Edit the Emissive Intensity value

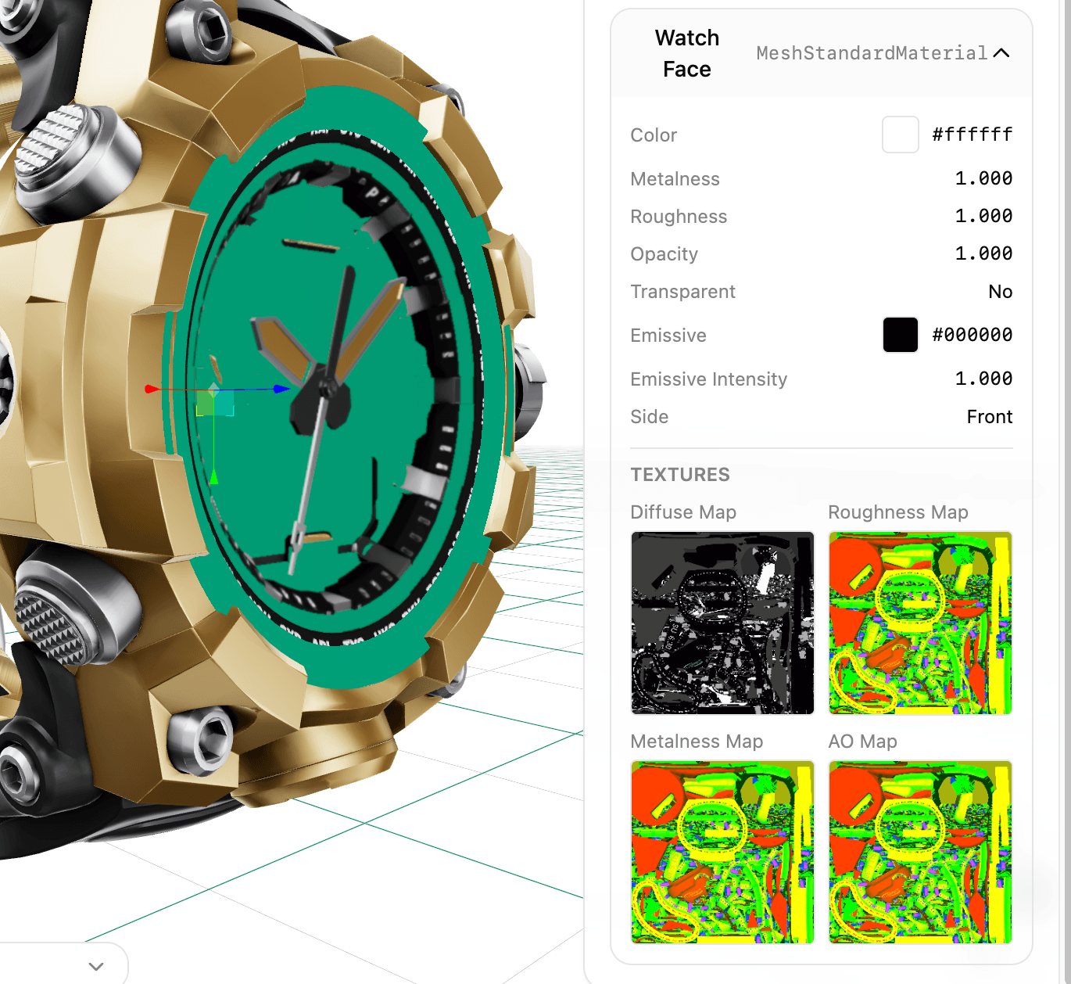coord(983,379)
